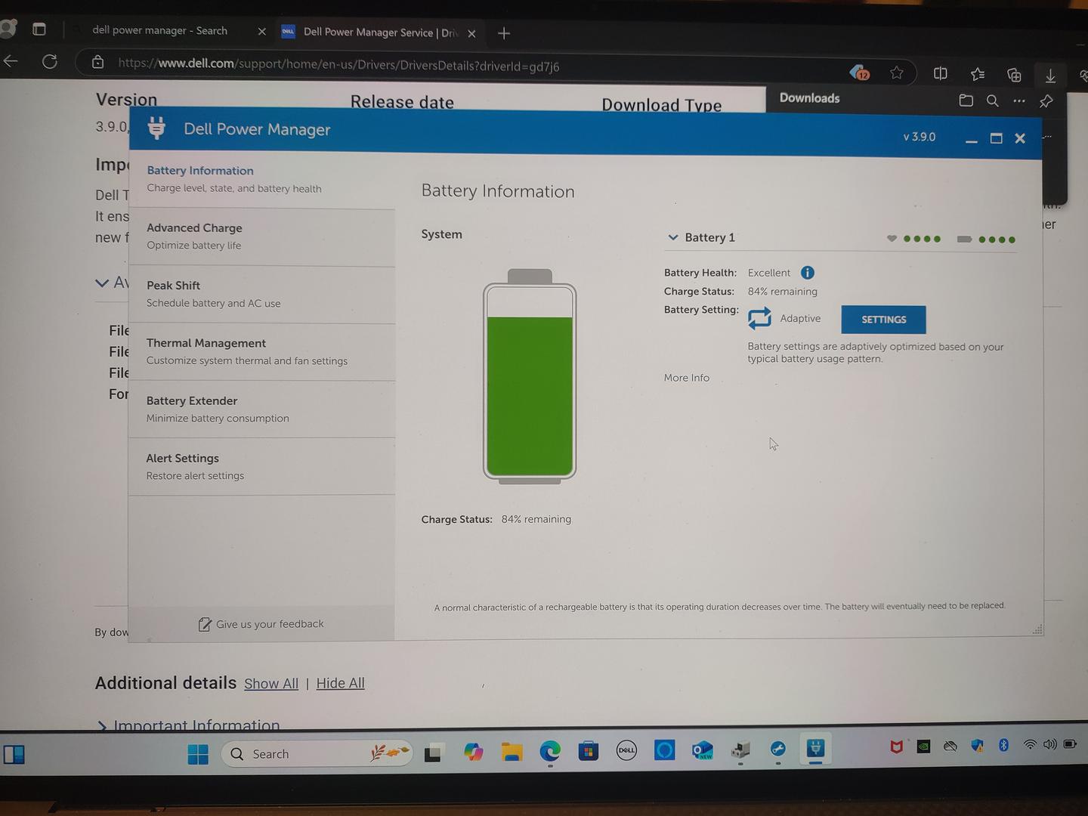Open Outlook New from the taskbar
Image resolution: width=1088 pixels, height=816 pixels.
pos(703,750)
